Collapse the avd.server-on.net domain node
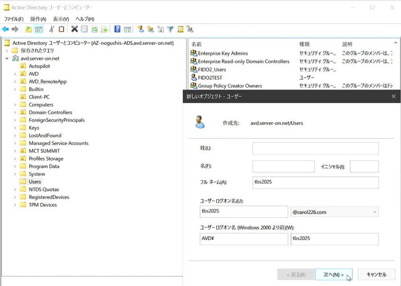Screen dimensions: 401x286 7,58
